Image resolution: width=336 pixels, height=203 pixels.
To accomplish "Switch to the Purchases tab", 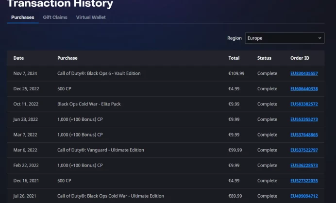I will [x=23, y=17].
